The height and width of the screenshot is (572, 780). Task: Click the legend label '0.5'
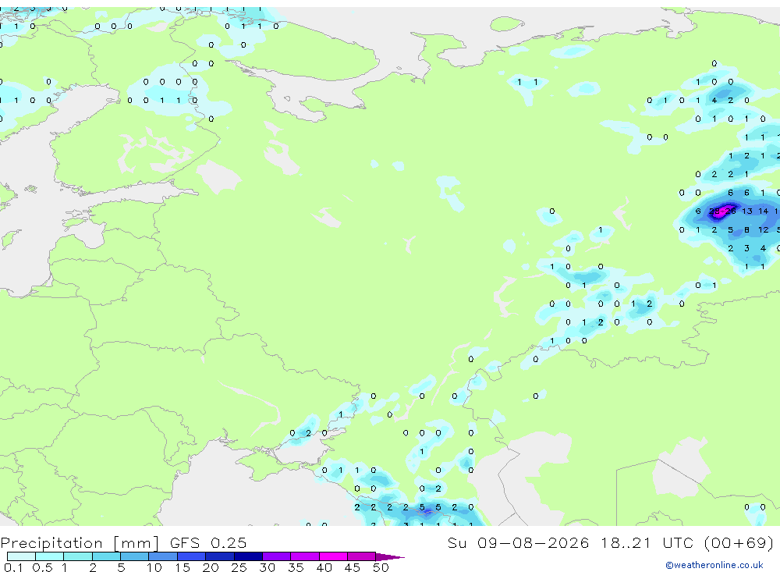pos(42,567)
